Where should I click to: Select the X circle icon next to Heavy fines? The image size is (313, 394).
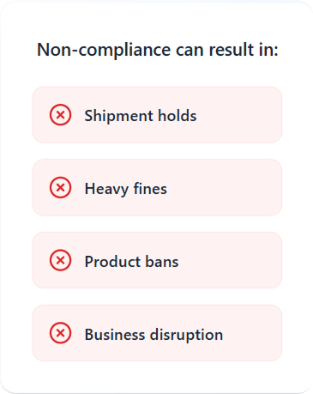pos(60,188)
